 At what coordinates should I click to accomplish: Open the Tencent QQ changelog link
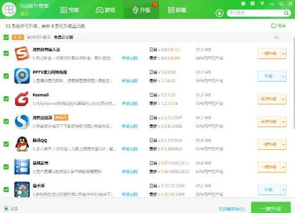coord(130,149)
